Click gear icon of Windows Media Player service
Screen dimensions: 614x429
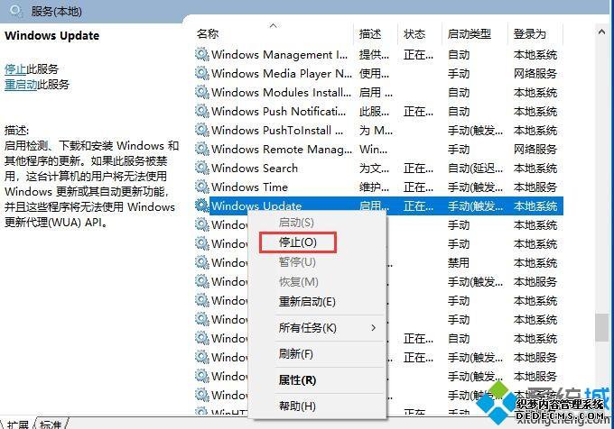click(202, 73)
